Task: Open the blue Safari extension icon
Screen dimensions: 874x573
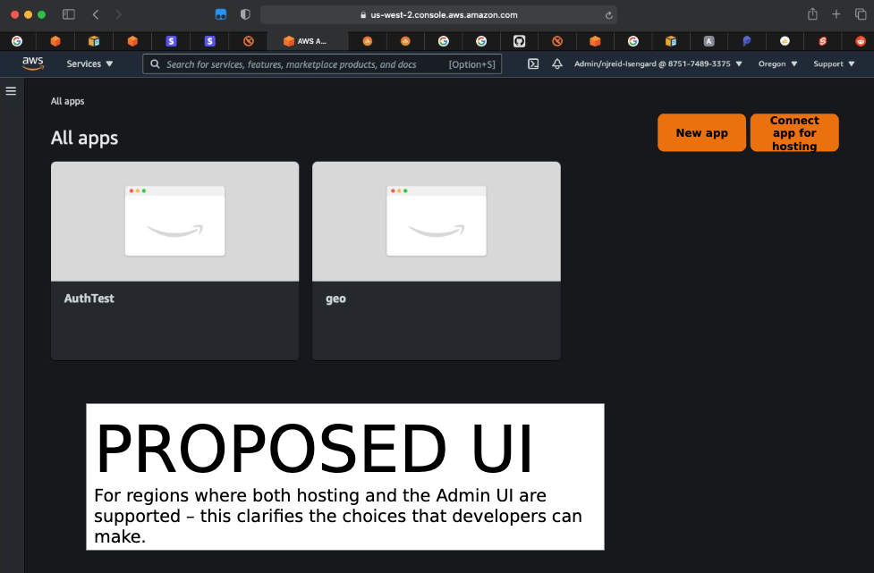Action: tap(221, 14)
